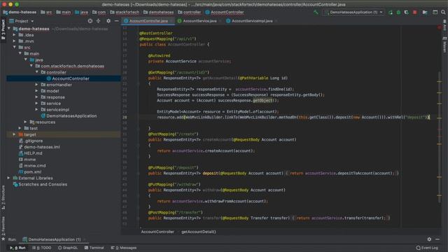Viewport: 448px width, 252px height.
Task: Open the Event Log
Action: click(427, 248)
